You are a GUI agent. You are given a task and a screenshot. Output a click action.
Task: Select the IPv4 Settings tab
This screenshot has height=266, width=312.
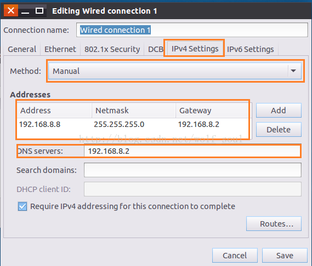pyautogui.click(x=195, y=49)
